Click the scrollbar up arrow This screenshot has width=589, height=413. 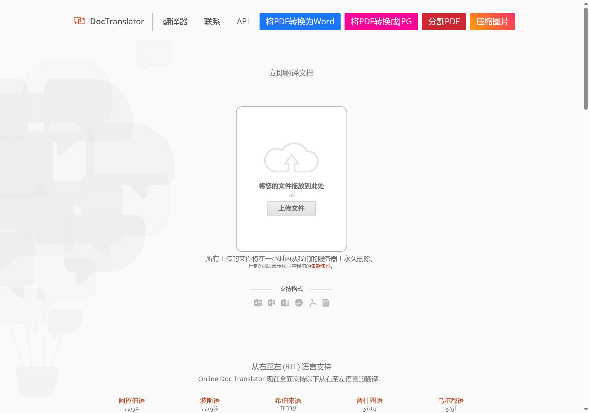[x=586, y=3]
